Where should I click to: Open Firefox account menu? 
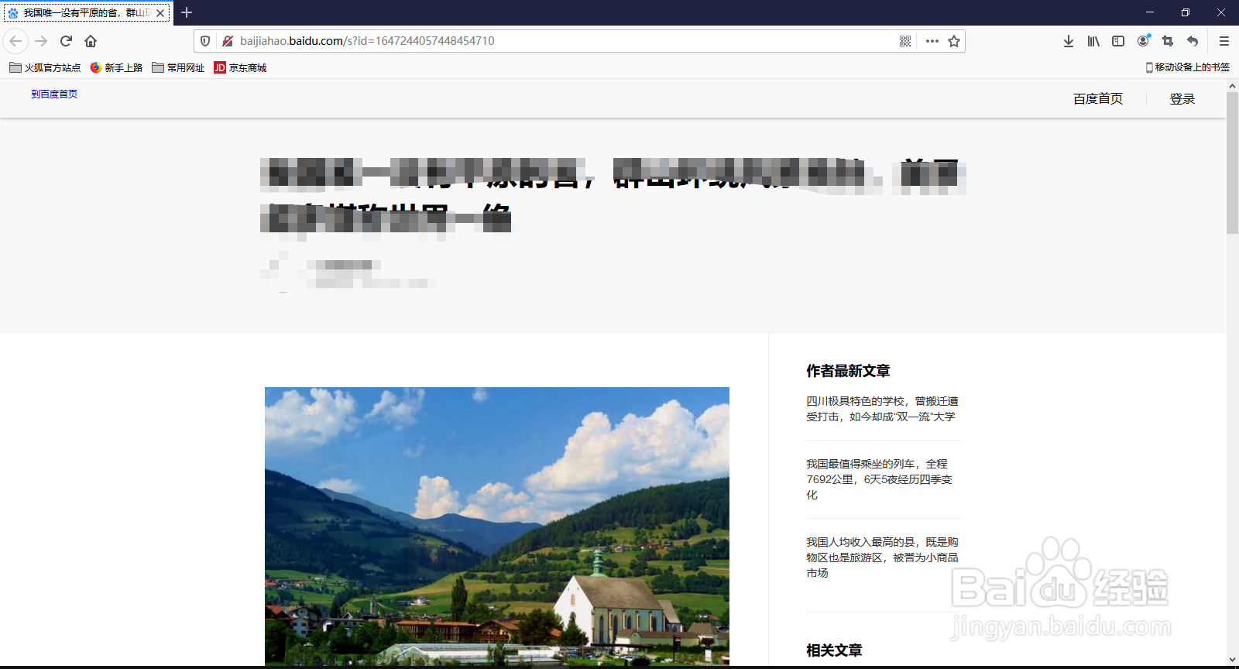[x=1143, y=41]
